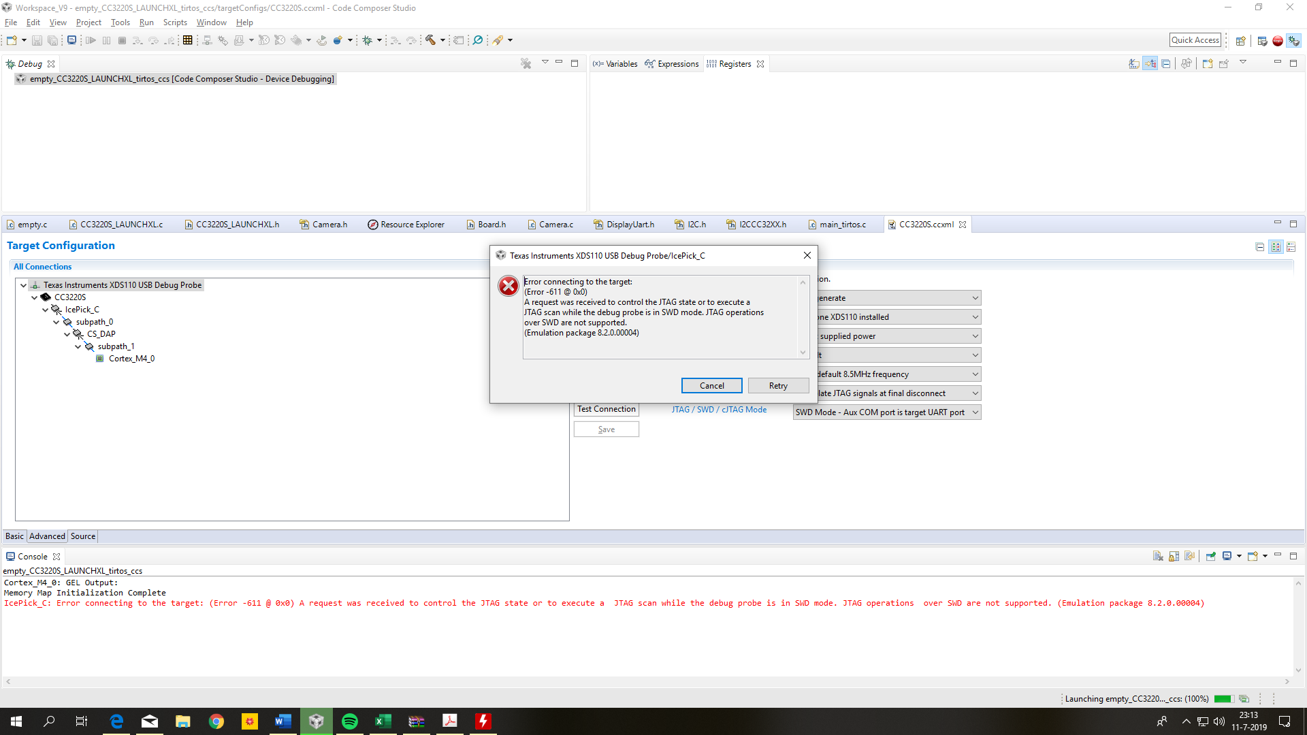Toggle the highlighted Registers view toolbar button
1307x735 pixels.
(x=1150, y=64)
